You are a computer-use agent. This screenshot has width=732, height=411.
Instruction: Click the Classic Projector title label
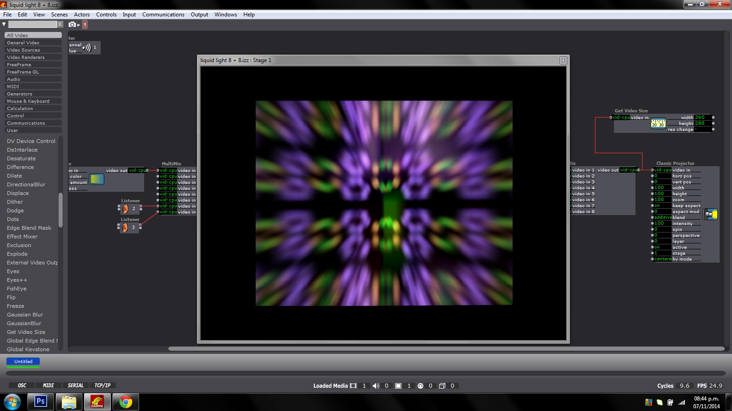coord(675,163)
